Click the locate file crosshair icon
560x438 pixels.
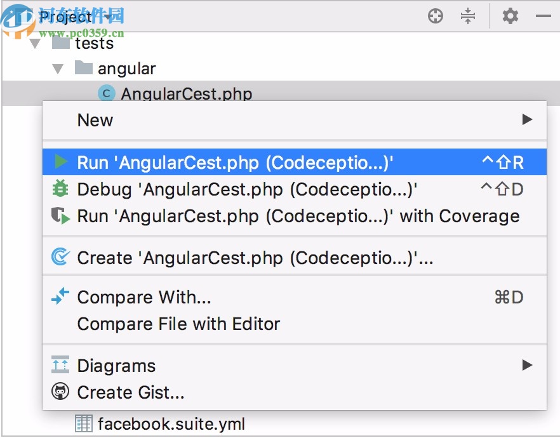pyautogui.click(x=436, y=17)
